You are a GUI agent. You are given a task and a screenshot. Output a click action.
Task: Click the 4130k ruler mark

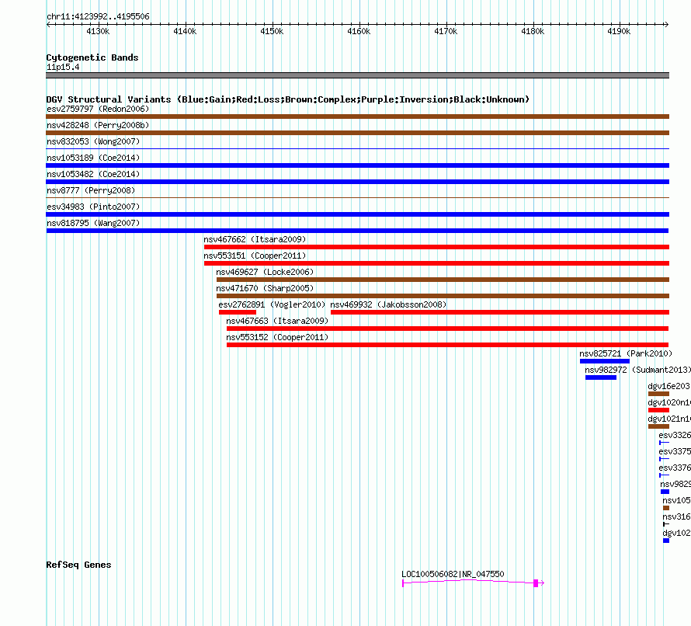coord(98,31)
